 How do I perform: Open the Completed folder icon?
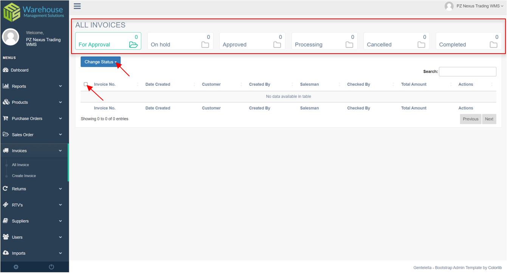[x=493, y=44]
